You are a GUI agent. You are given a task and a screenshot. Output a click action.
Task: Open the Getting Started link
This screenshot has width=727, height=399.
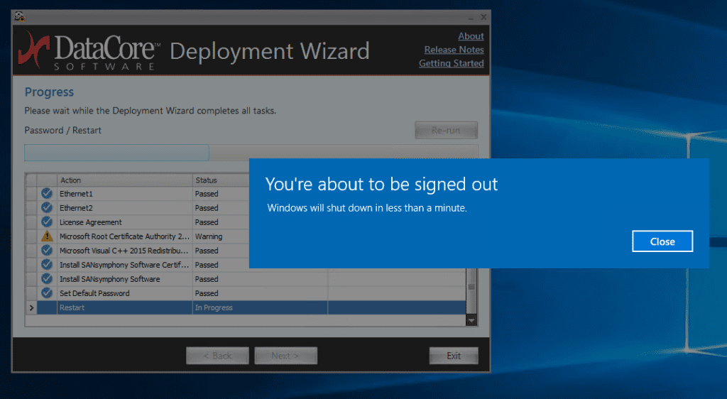451,63
